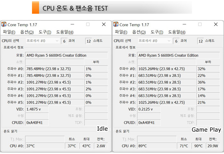Click VID value 1.4875 v in Idle window
This screenshot has width=224, height=154.
pos(37,109)
